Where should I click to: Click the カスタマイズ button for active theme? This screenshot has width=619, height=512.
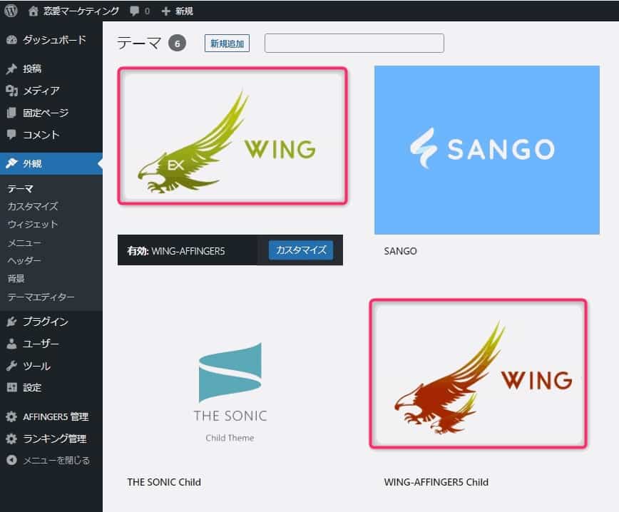coord(301,250)
